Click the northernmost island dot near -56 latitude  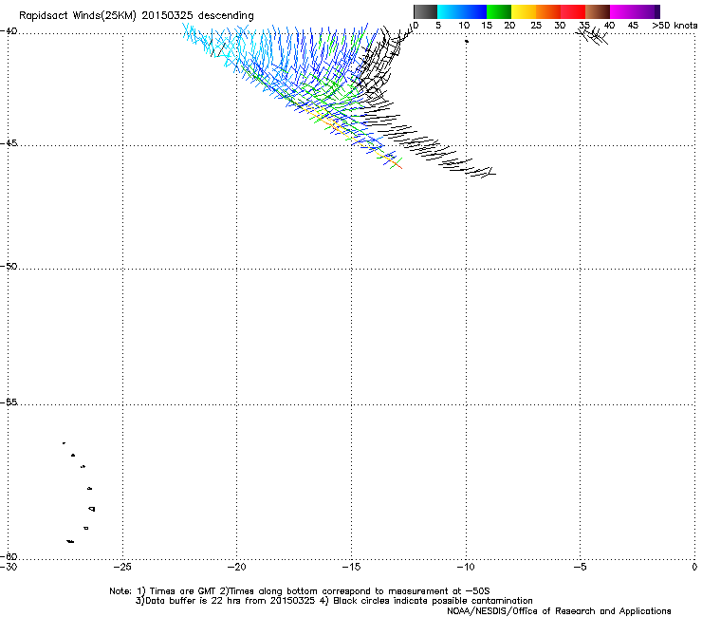tap(64, 443)
